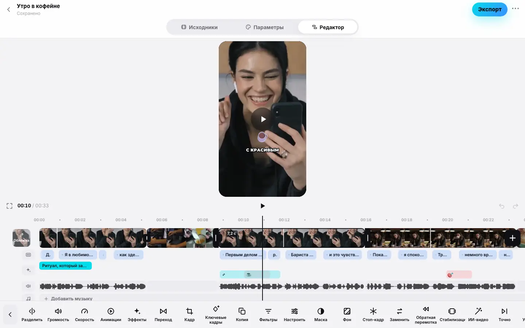Switch to the Параметры tab
The image size is (525, 328).
click(265, 27)
